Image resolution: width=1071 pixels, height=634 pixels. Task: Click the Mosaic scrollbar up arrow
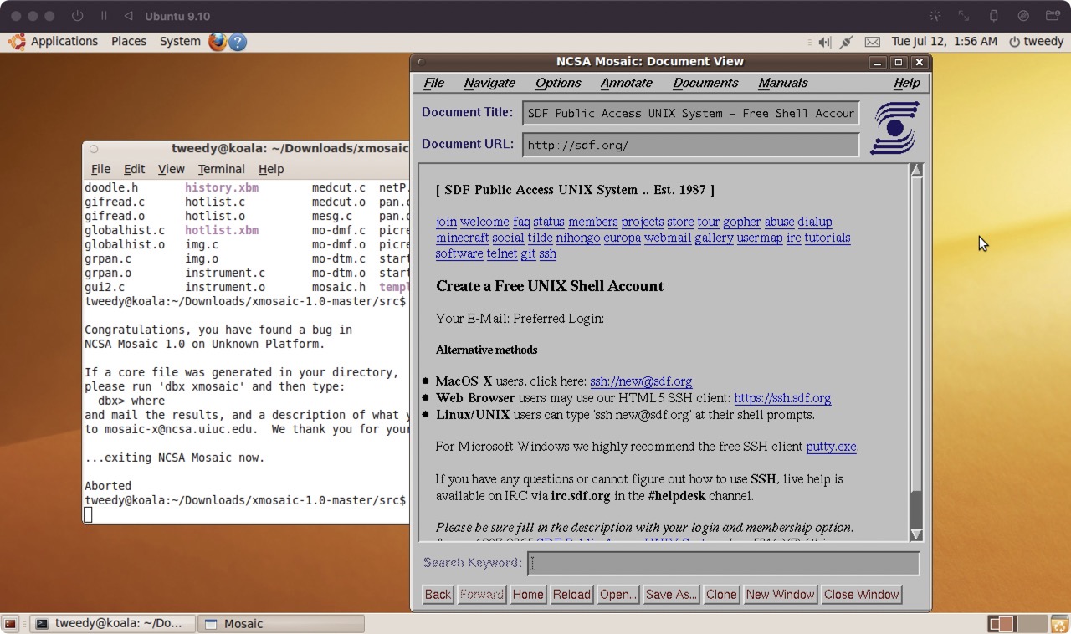[916, 171]
